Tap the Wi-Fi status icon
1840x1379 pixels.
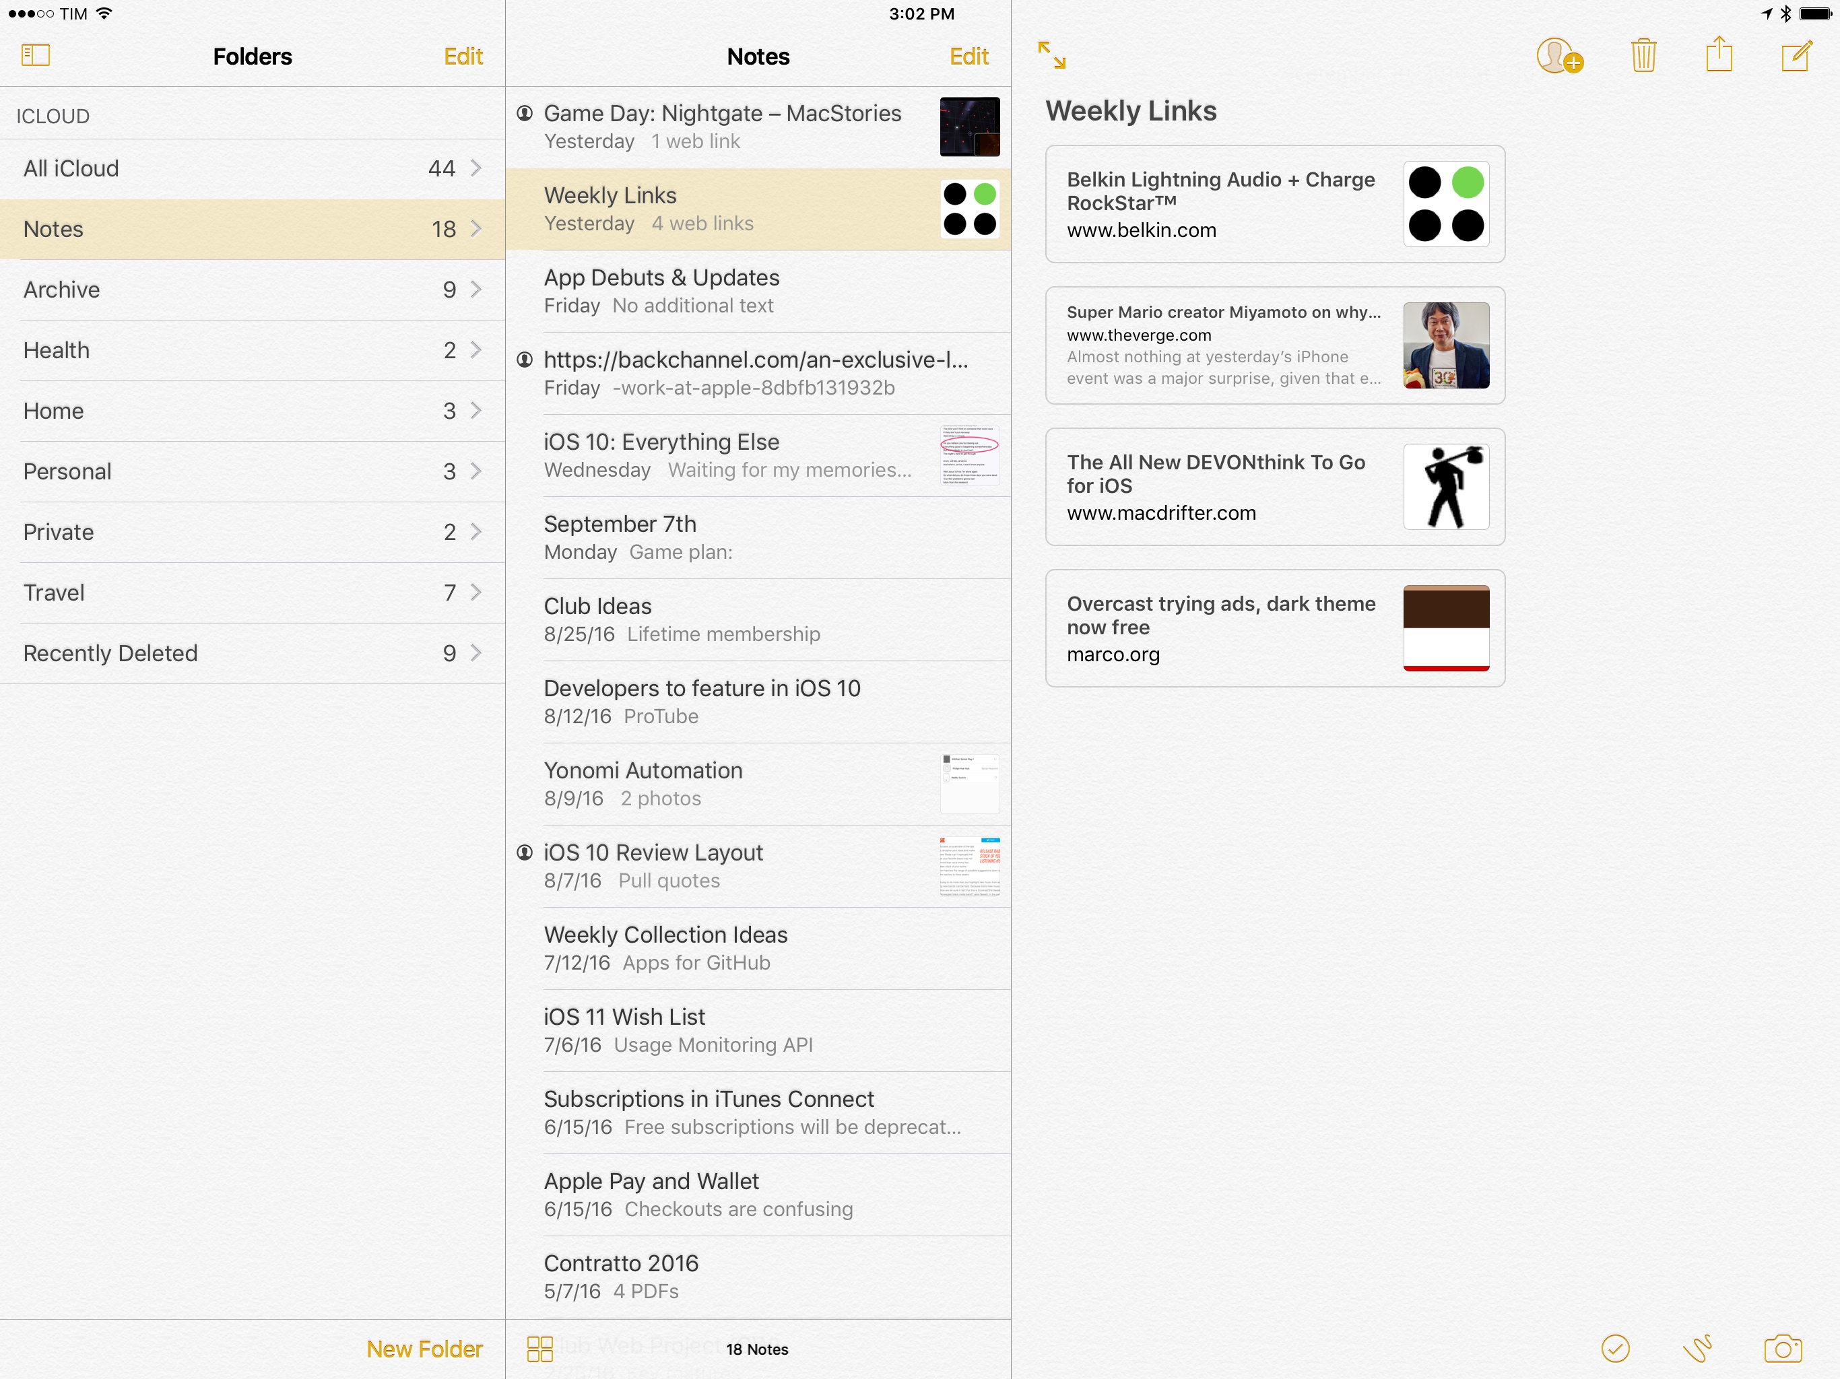click(x=104, y=13)
